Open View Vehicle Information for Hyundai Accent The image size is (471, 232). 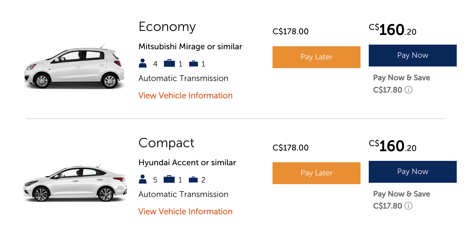click(x=185, y=211)
